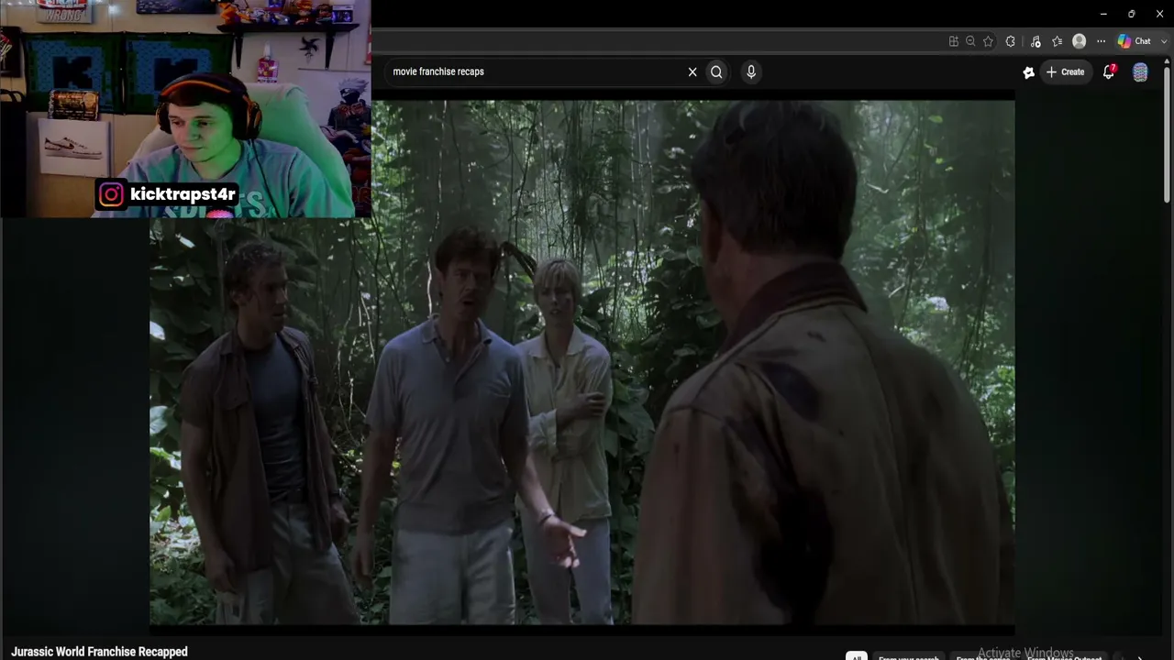
Task: Open the browser extensions puzzle icon
Action: tap(1011, 41)
